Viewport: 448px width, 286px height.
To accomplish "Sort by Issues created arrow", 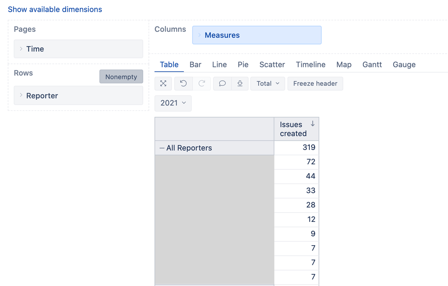I will coord(313,124).
